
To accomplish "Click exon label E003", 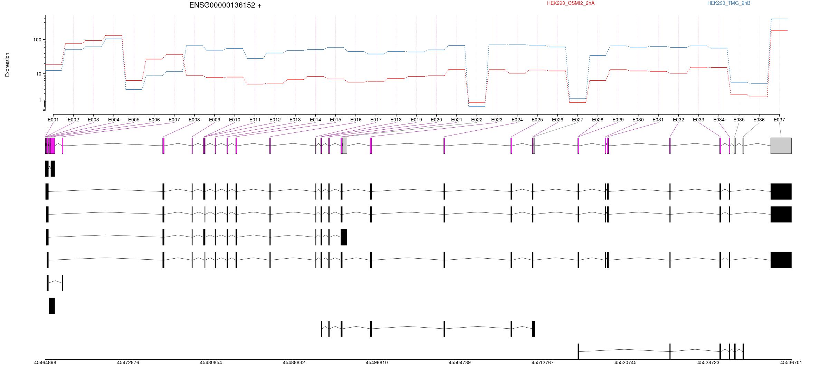I will [x=93, y=120].
